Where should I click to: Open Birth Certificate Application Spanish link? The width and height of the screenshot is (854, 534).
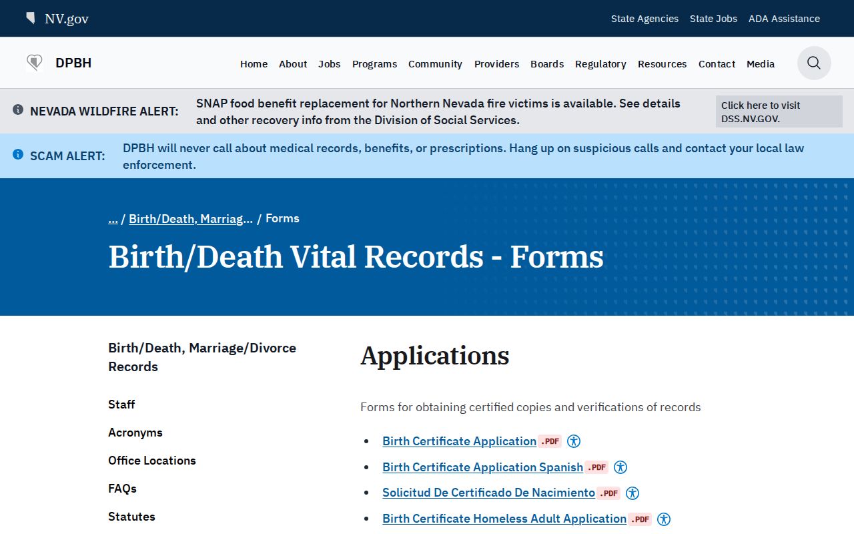pyautogui.click(x=482, y=467)
